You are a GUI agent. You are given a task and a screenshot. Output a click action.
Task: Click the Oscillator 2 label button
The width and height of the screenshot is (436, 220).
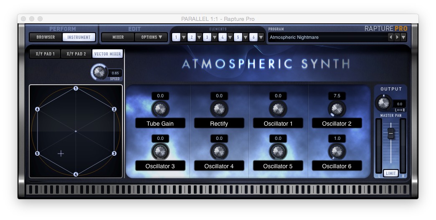pyautogui.click(x=337, y=123)
